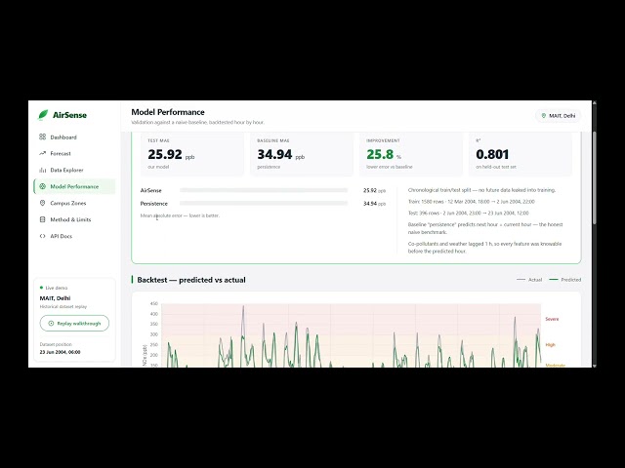The height and width of the screenshot is (468, 625).
Task: Click the 'Chronological train/test split' note
Action: tap(481, 190)
